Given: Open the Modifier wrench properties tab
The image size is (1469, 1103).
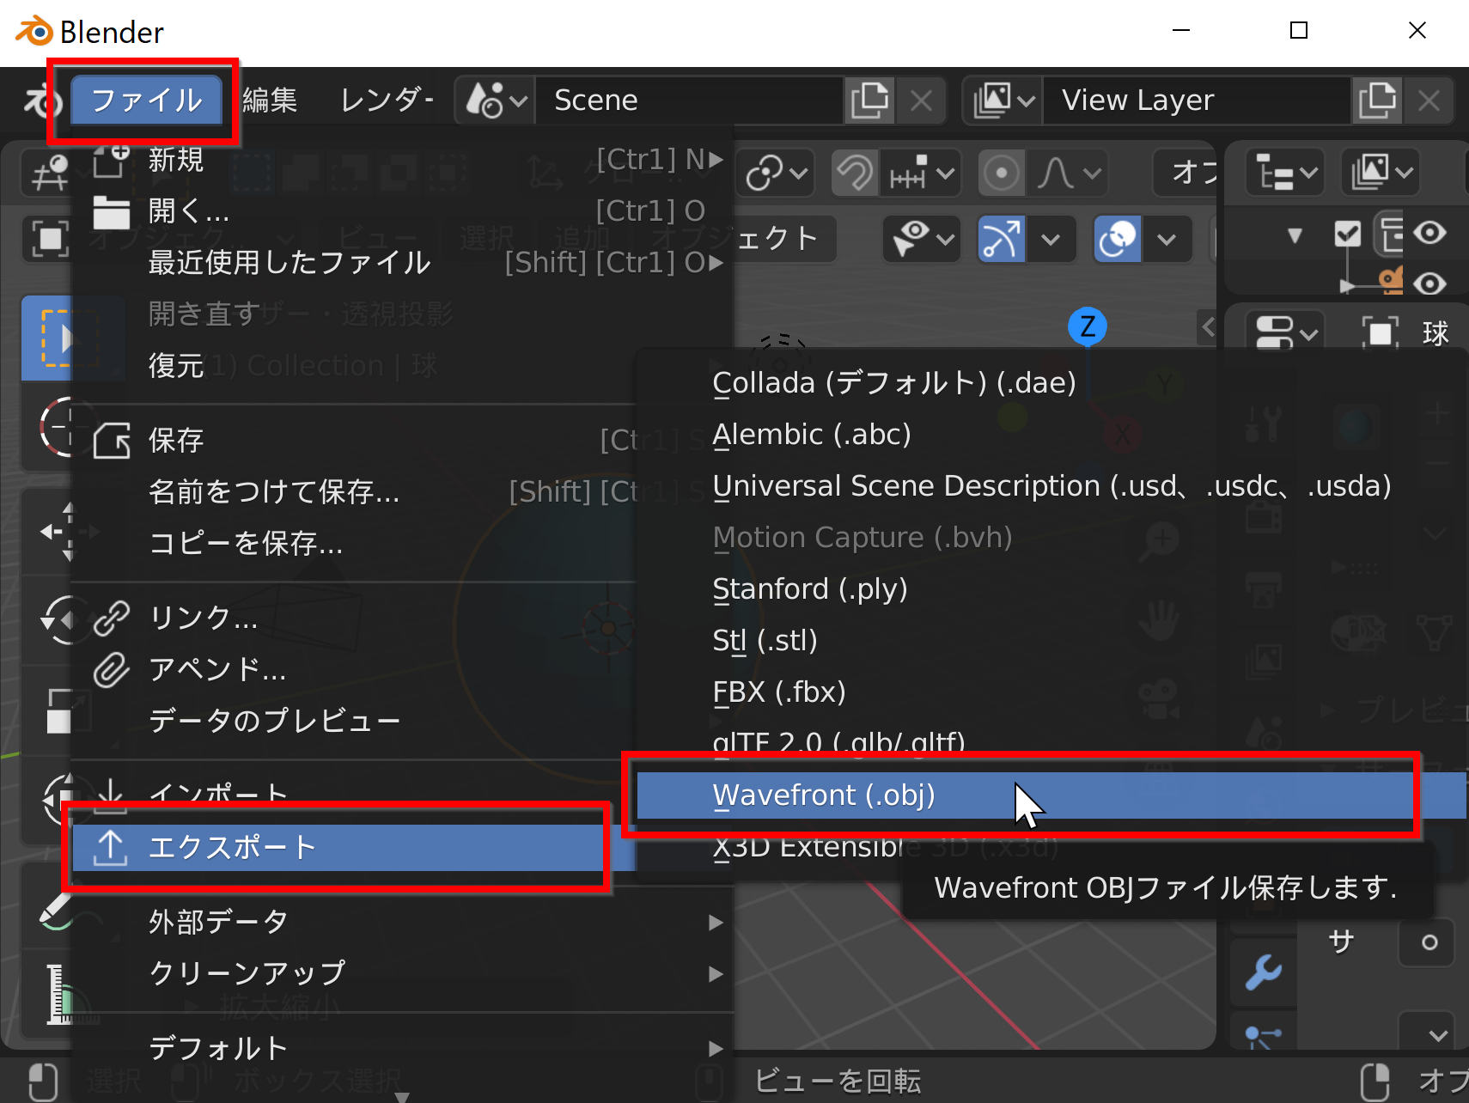Looking at the screenshot, I should [x=1263, y=972].
